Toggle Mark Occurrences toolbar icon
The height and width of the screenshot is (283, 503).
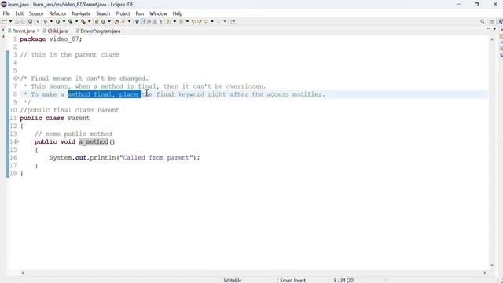coord(137,21)
